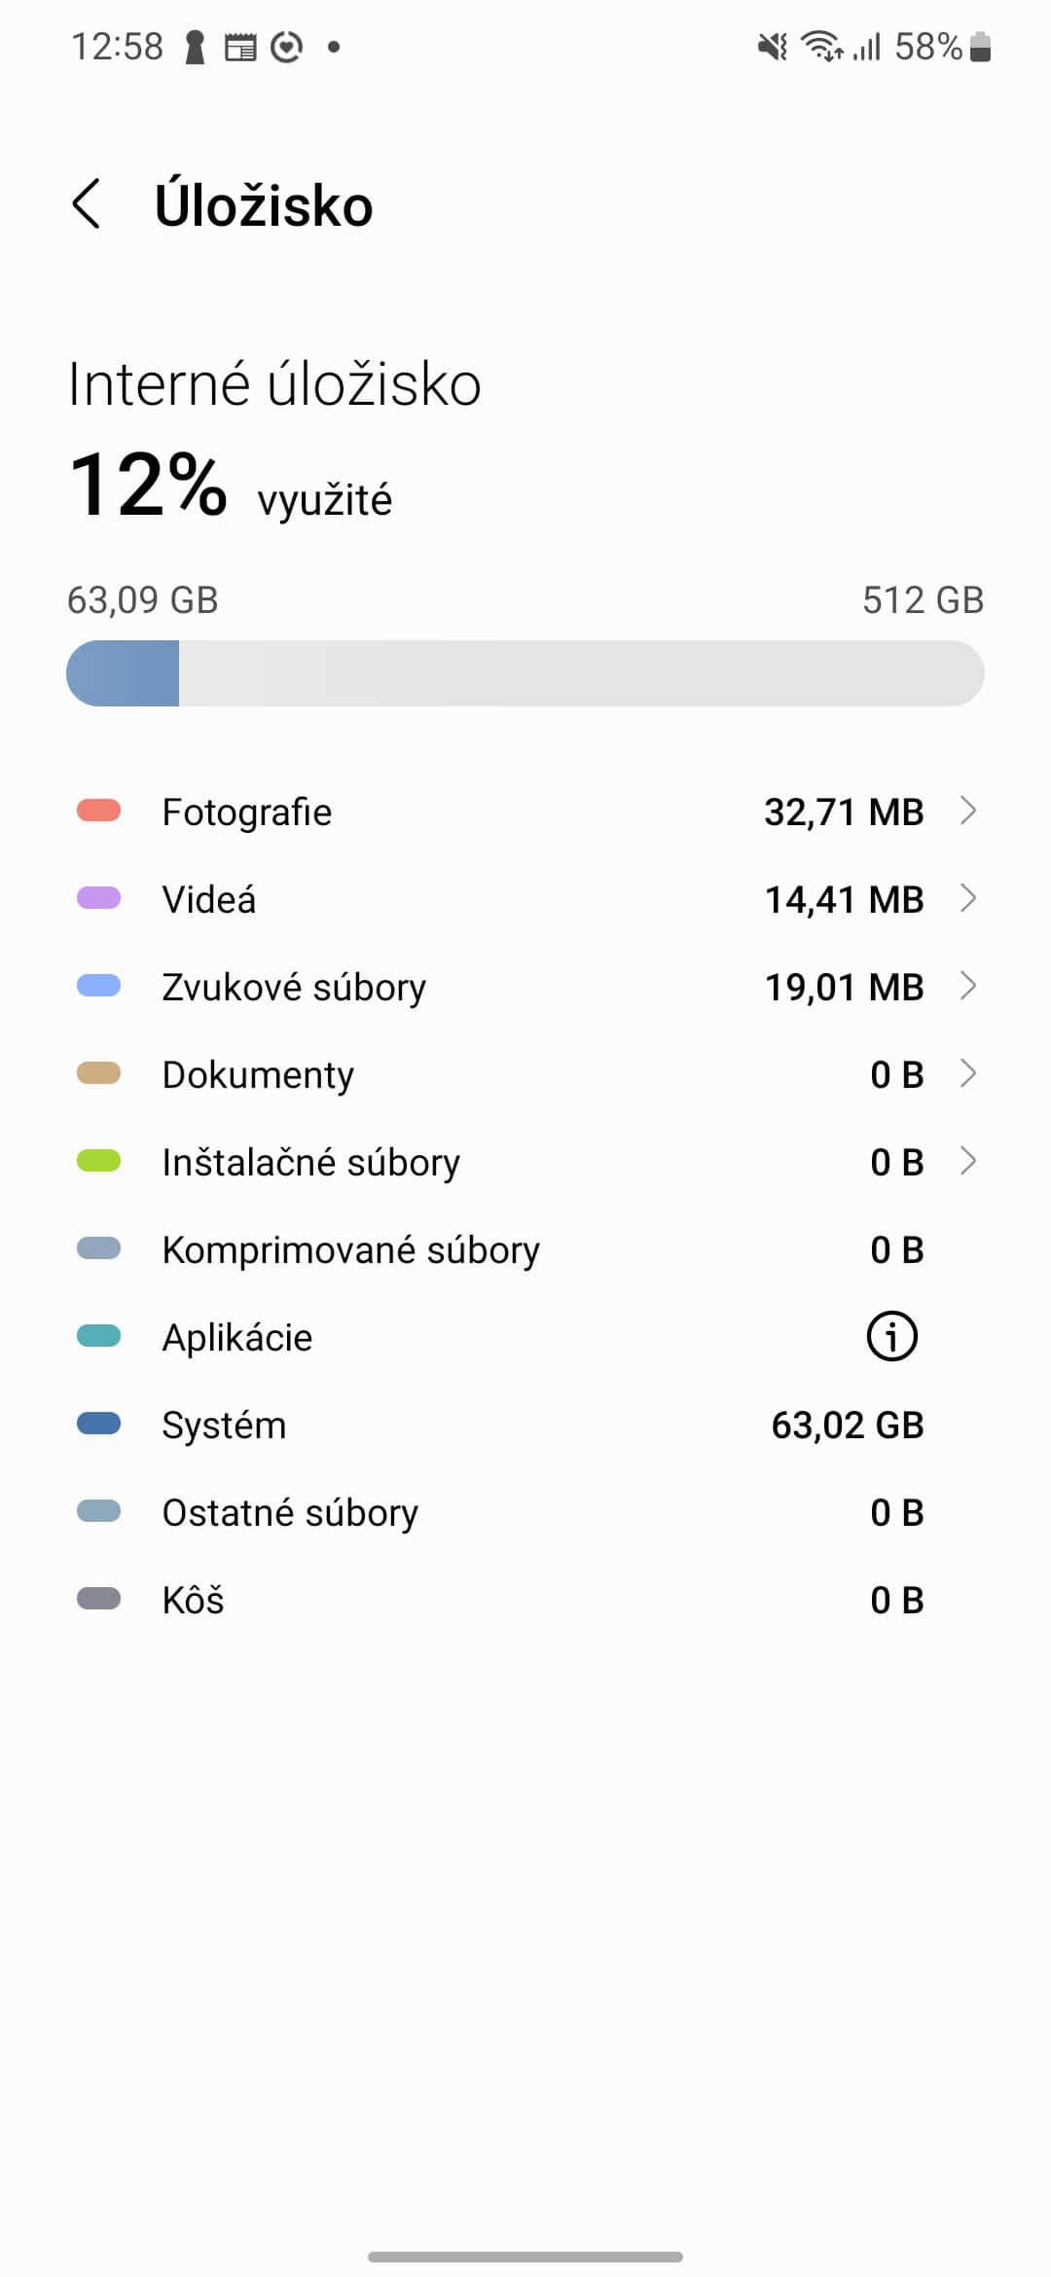Tap the back arrow next to Úložisko
Image resolution: width=1051 pixels, height=2277 pixels.
point(87,204)
